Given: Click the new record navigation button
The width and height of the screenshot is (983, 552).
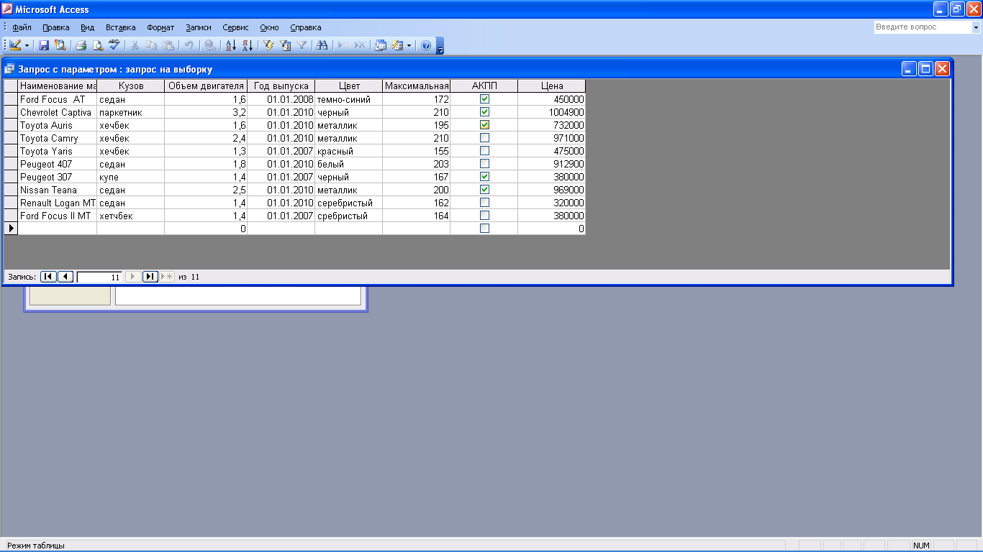Looking at the screenshot, I should pyautogui.click(x=167, y=277).
